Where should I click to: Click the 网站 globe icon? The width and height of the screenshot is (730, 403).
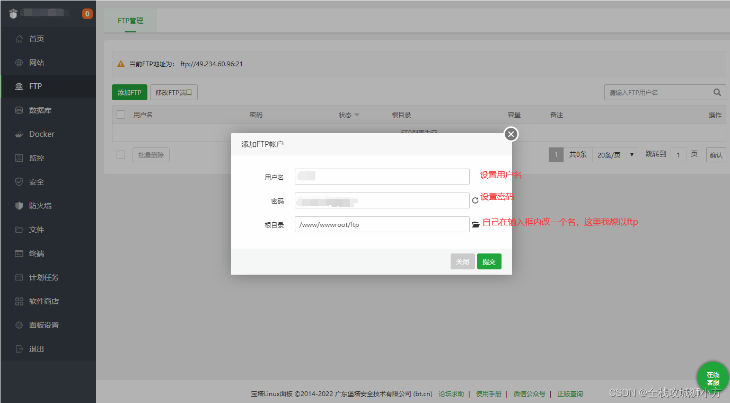[x=19, y=63]
